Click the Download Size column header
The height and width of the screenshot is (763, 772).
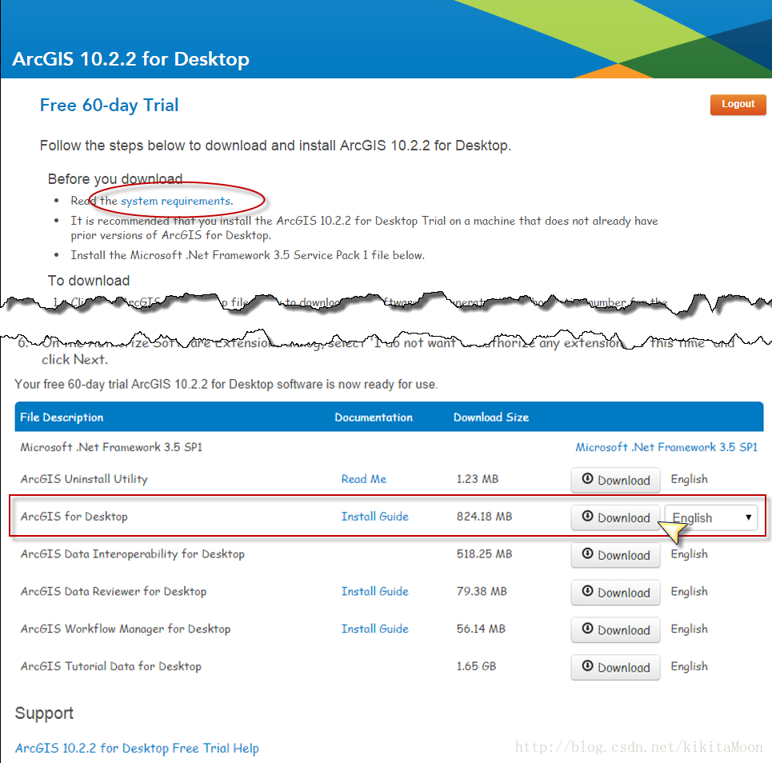491,417
